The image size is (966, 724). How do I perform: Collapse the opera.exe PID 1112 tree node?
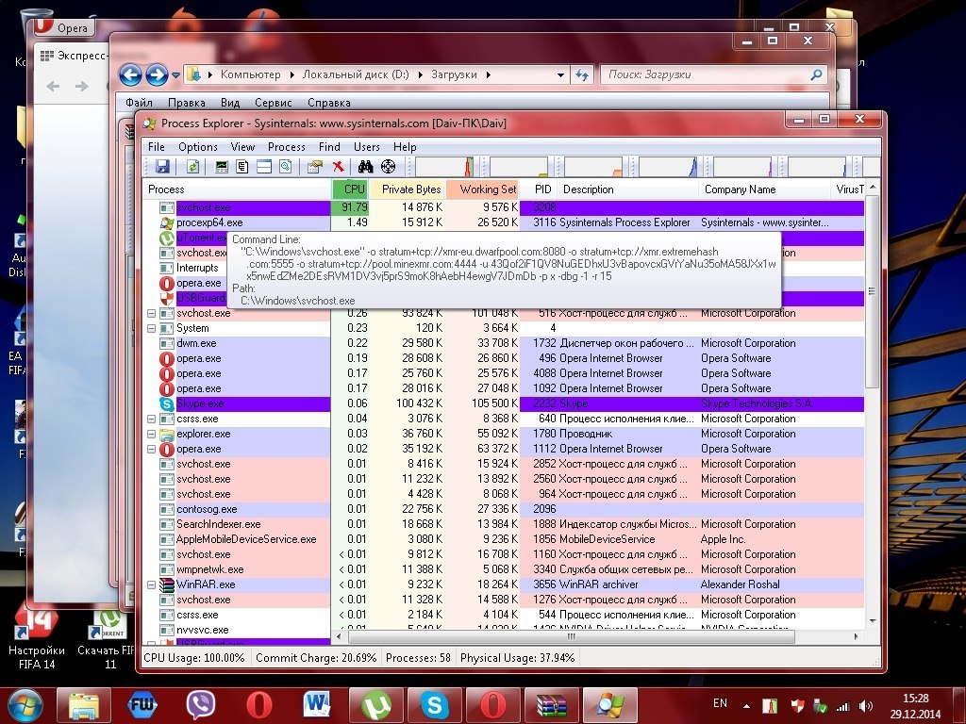152,450
